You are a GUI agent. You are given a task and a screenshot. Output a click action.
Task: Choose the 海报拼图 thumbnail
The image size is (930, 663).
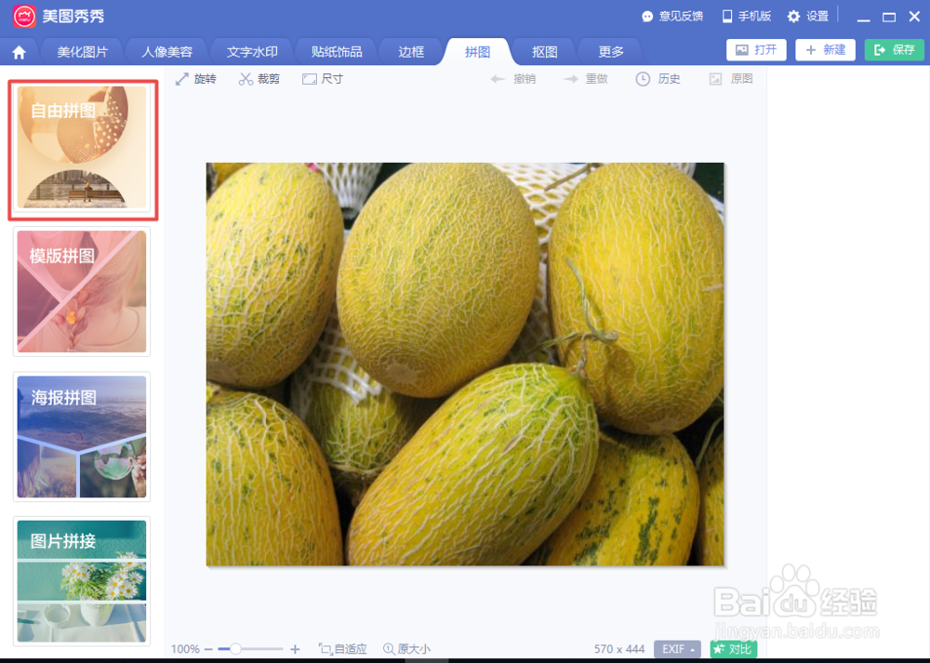tap(82, 436)
